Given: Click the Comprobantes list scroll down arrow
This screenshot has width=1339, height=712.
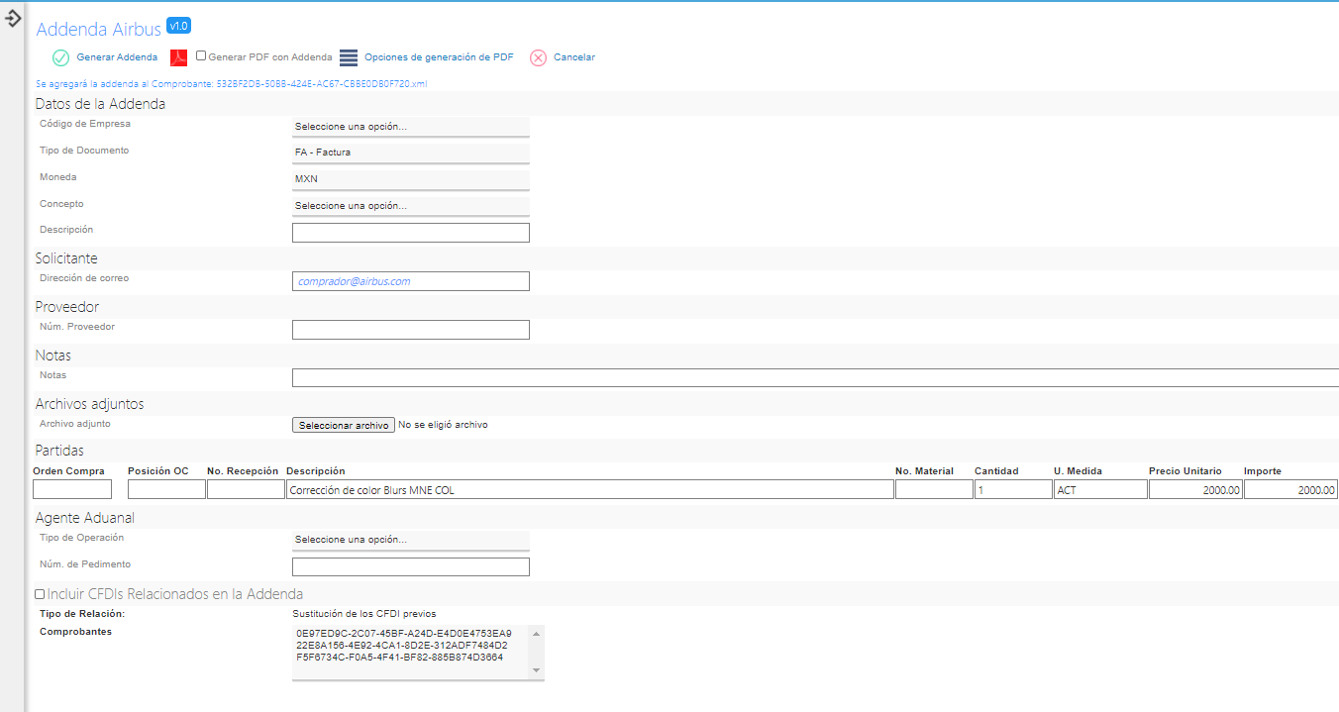Looking at the screenshot, I should [x=537, y=670].
